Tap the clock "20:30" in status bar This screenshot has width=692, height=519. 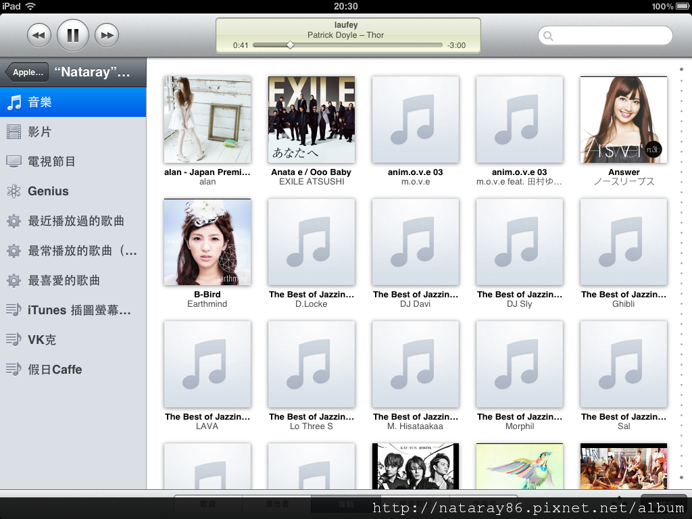[346, 6]
